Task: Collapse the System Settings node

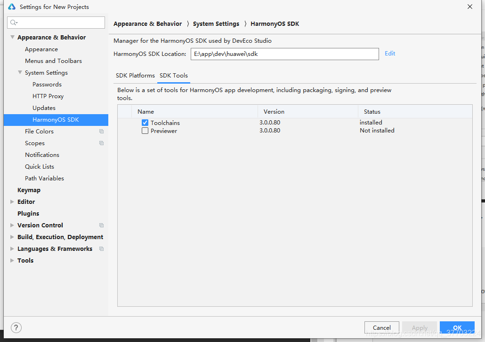Action: (x=20, y=72)
